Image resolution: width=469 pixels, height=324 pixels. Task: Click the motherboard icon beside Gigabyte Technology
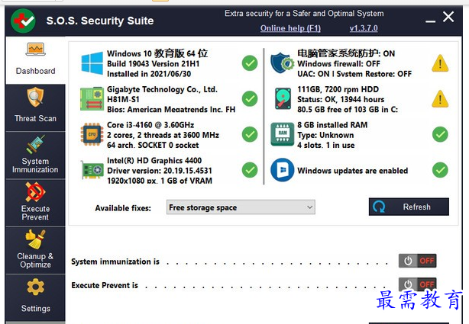[92, 98]
